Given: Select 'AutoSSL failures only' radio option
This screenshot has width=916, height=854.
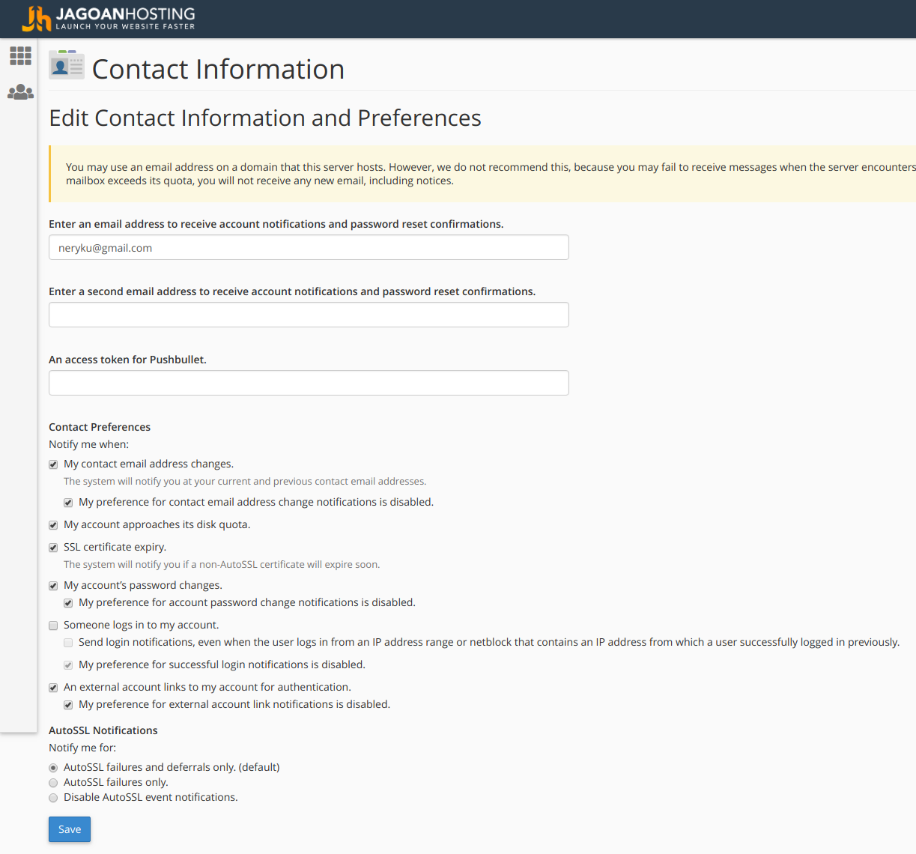Looking at the screenshot, I should [53, 783].
